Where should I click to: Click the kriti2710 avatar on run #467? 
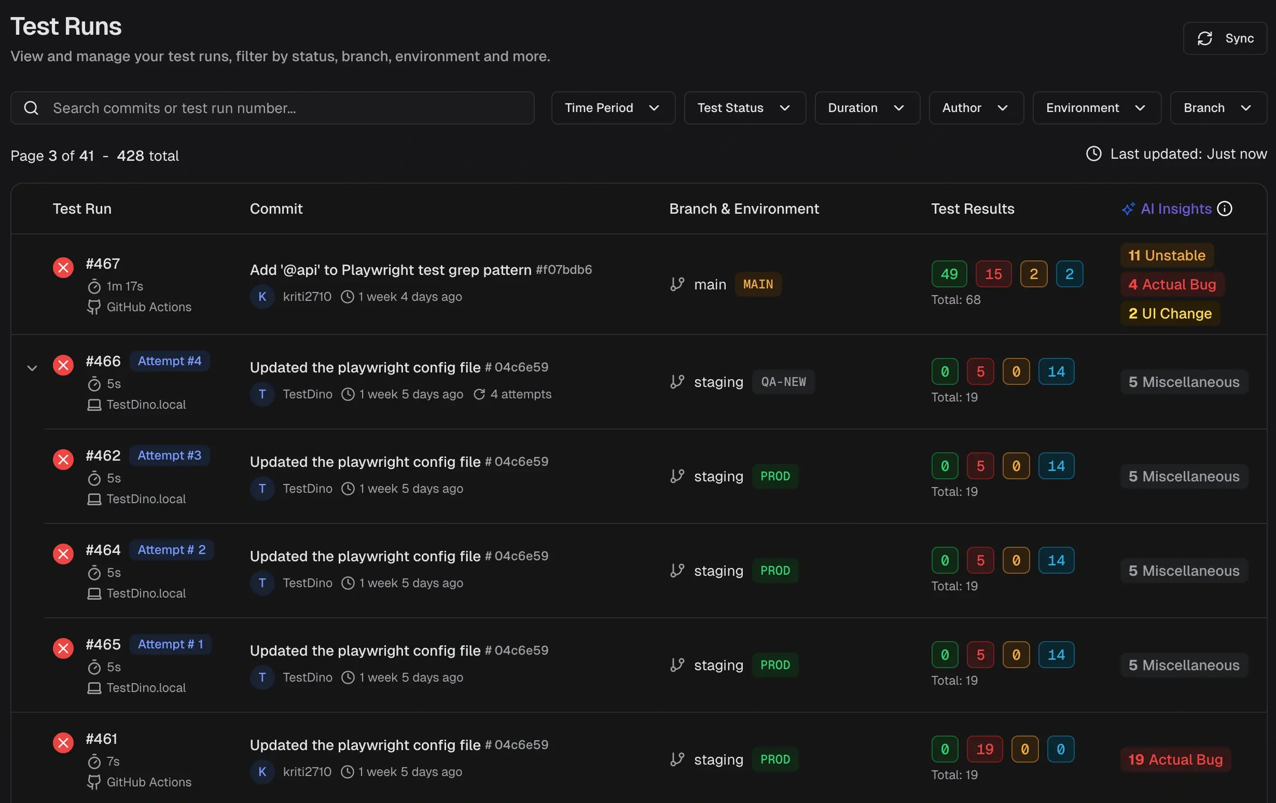(262, 296)
